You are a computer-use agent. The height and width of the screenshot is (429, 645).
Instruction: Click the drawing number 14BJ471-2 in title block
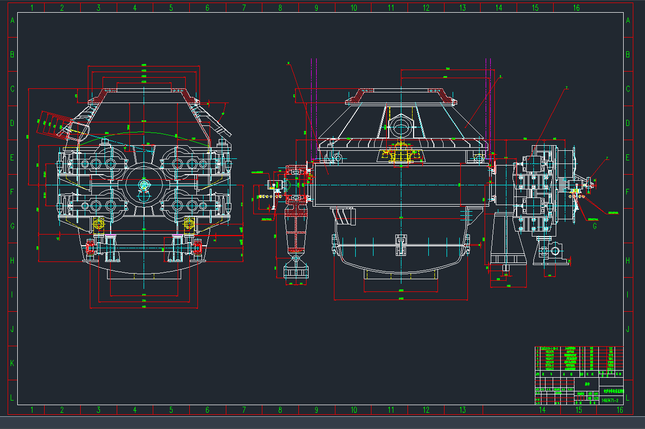(609, 400)
